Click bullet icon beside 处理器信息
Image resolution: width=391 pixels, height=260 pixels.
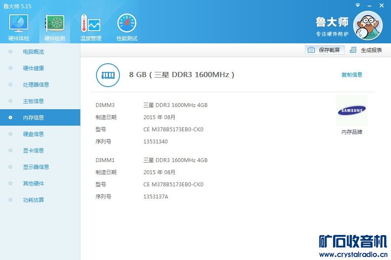point(10,84)
